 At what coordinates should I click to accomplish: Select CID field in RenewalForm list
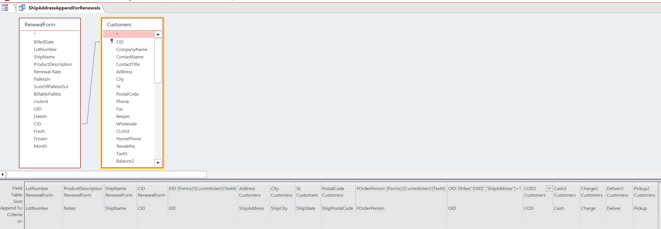pyautogui.click(x=38, y=124)
